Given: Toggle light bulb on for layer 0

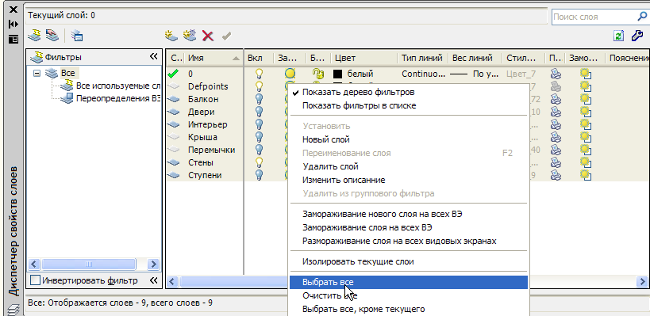Looking at the screenshot, I should click(259, 74).
